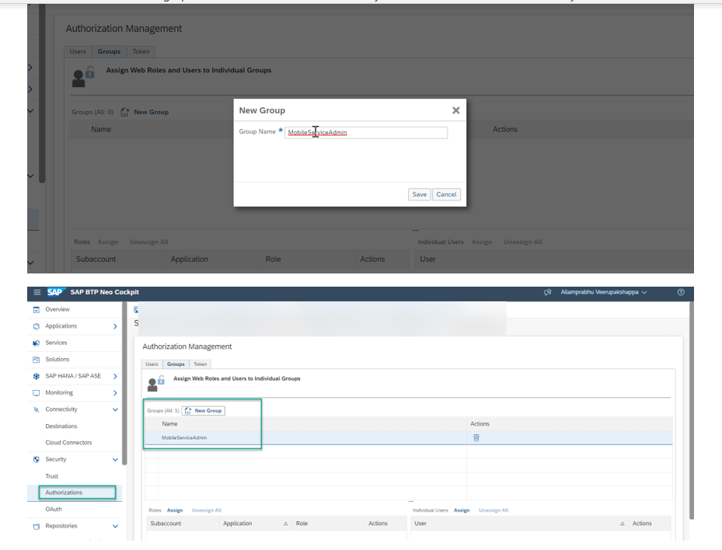722x550 pixels.
Task: Click Individual Users Assign behind the New Group dialog
Action: 482,242
